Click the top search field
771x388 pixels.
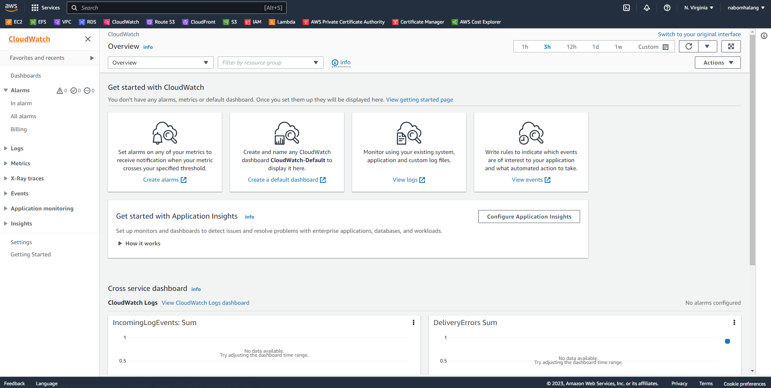[x=177, y=8]
